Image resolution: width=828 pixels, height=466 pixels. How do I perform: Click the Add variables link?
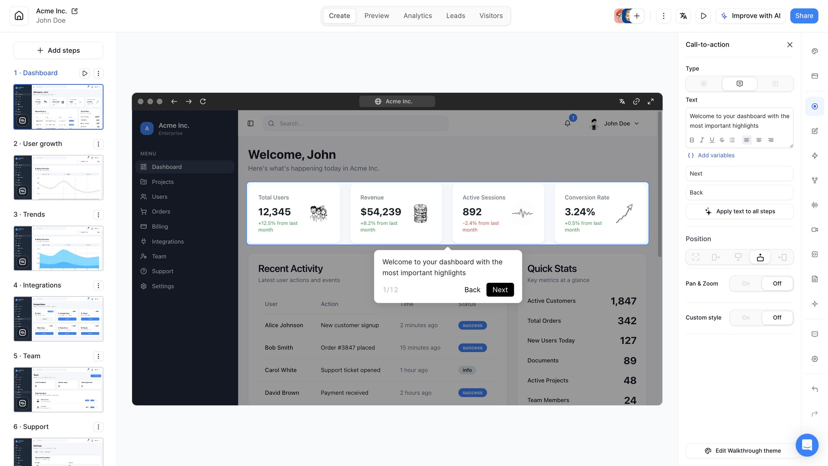coord(711,155)
